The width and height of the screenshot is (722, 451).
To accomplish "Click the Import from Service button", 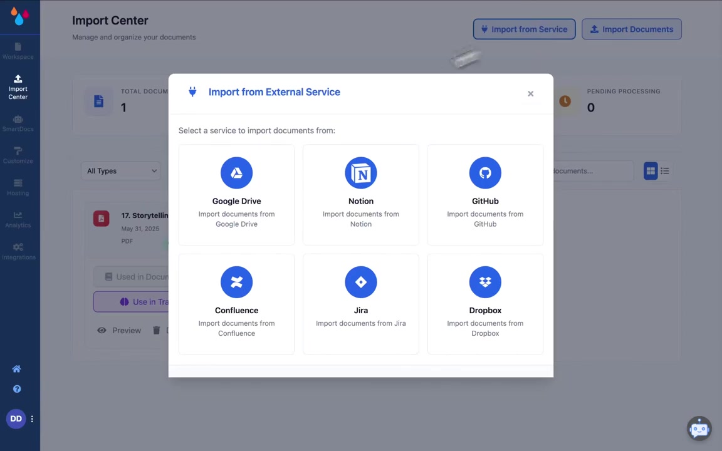I will 524,29.
